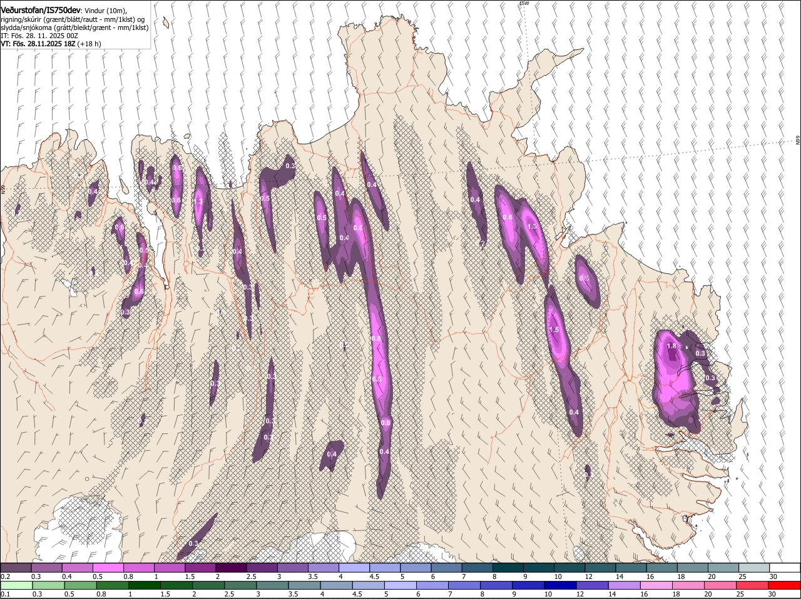Pick the rainfall legend swatch between 14 and 16
This screenshot has width=801, height=599.
(625, 585)
